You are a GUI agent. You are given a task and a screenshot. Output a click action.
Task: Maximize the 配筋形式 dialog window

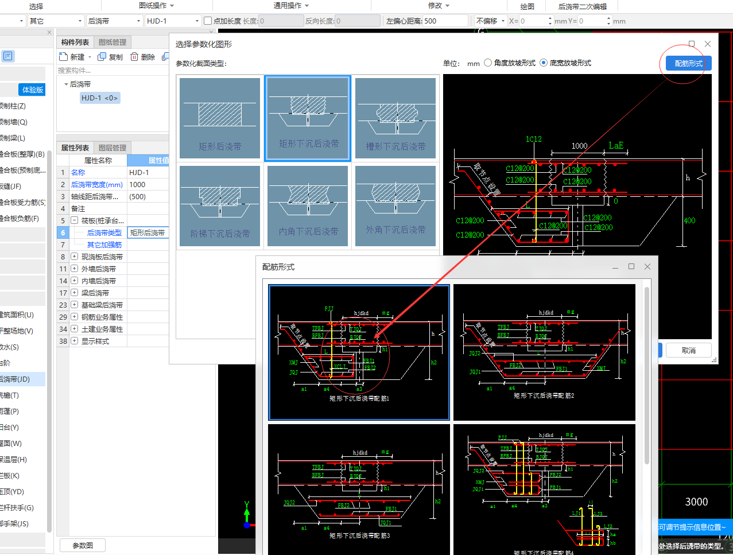tap(631, 266)
